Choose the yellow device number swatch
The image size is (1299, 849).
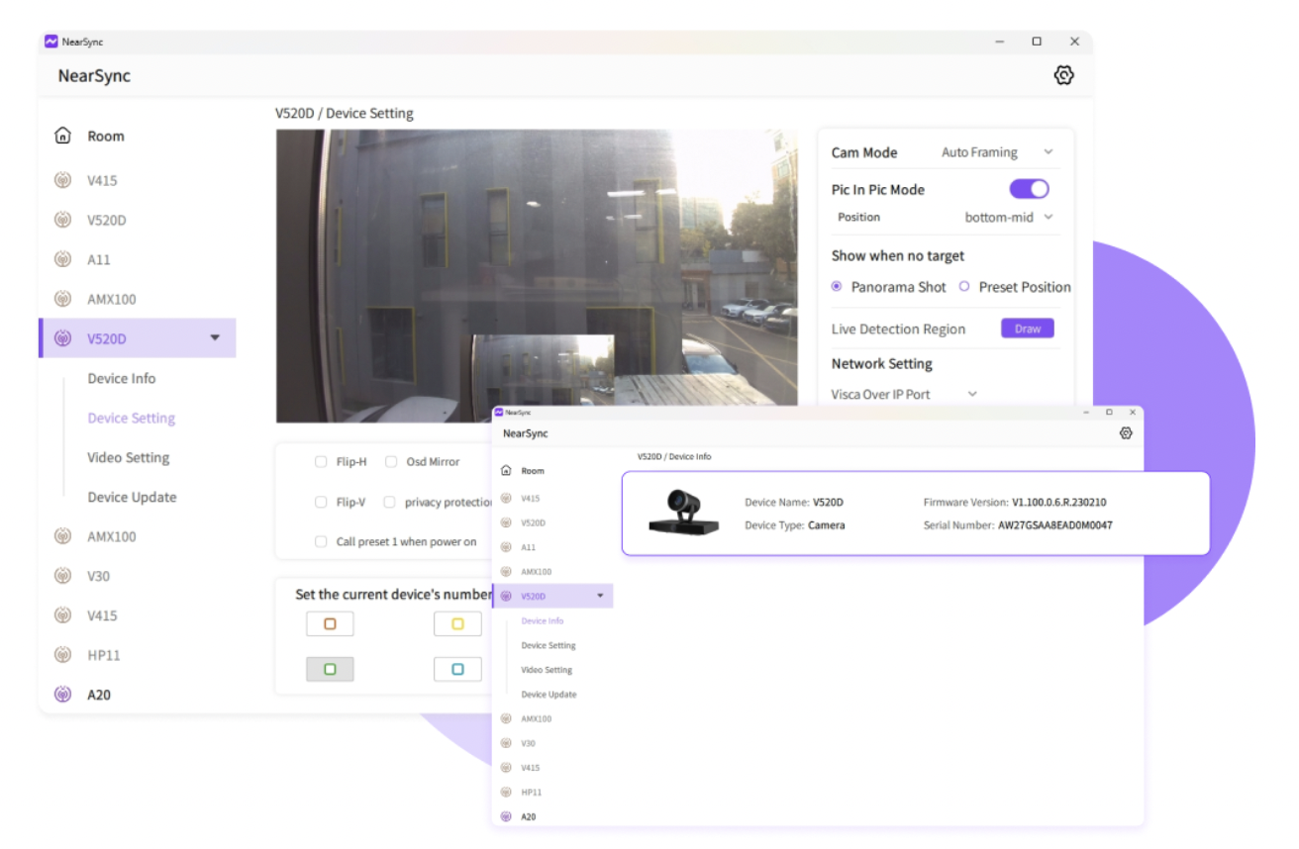click(x=457, y=624)
